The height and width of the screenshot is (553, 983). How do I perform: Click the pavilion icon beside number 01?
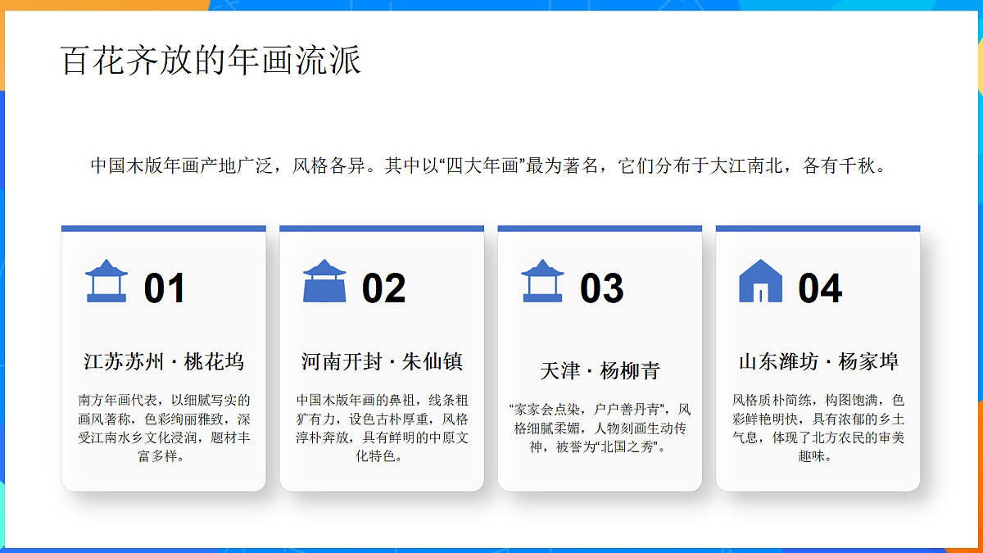106,281
